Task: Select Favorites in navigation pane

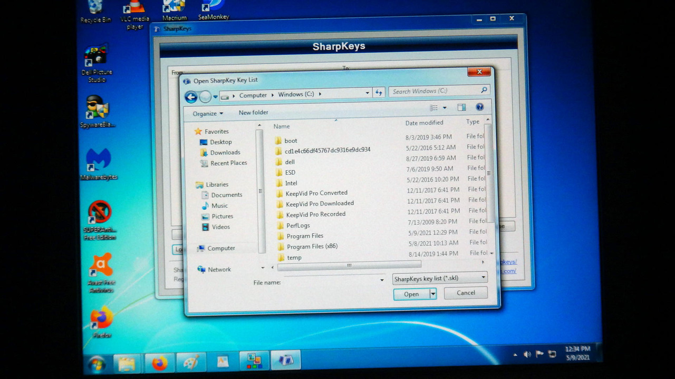Action: coord(212,131)
